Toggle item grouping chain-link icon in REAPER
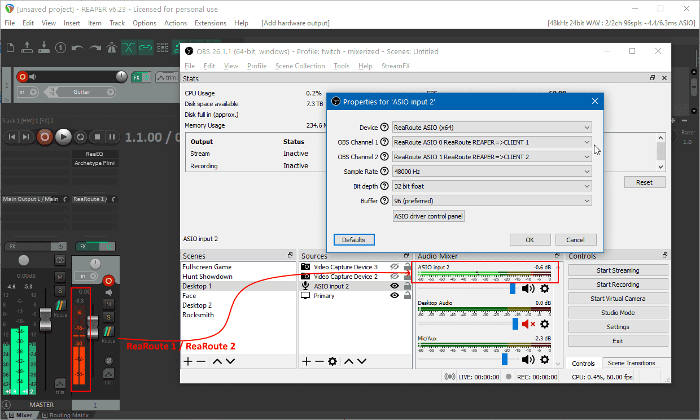The width and height of the screenshot is (700, 420). 146,47
